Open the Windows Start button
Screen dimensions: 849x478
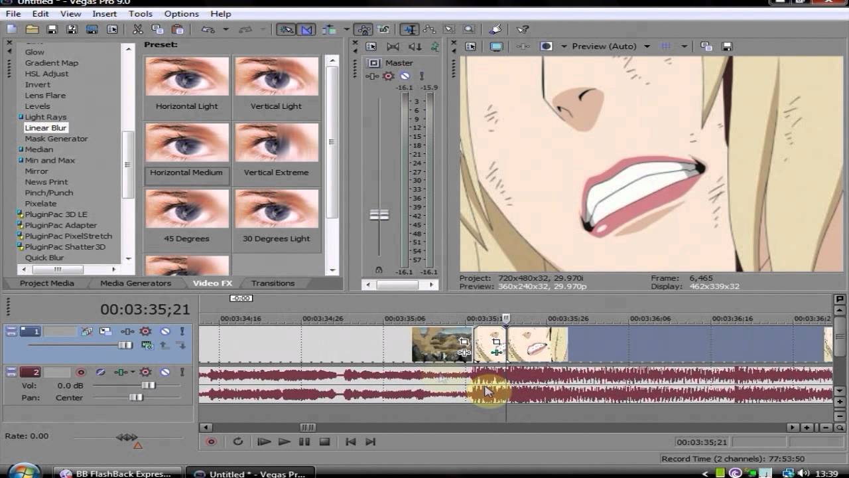point(25,472)
